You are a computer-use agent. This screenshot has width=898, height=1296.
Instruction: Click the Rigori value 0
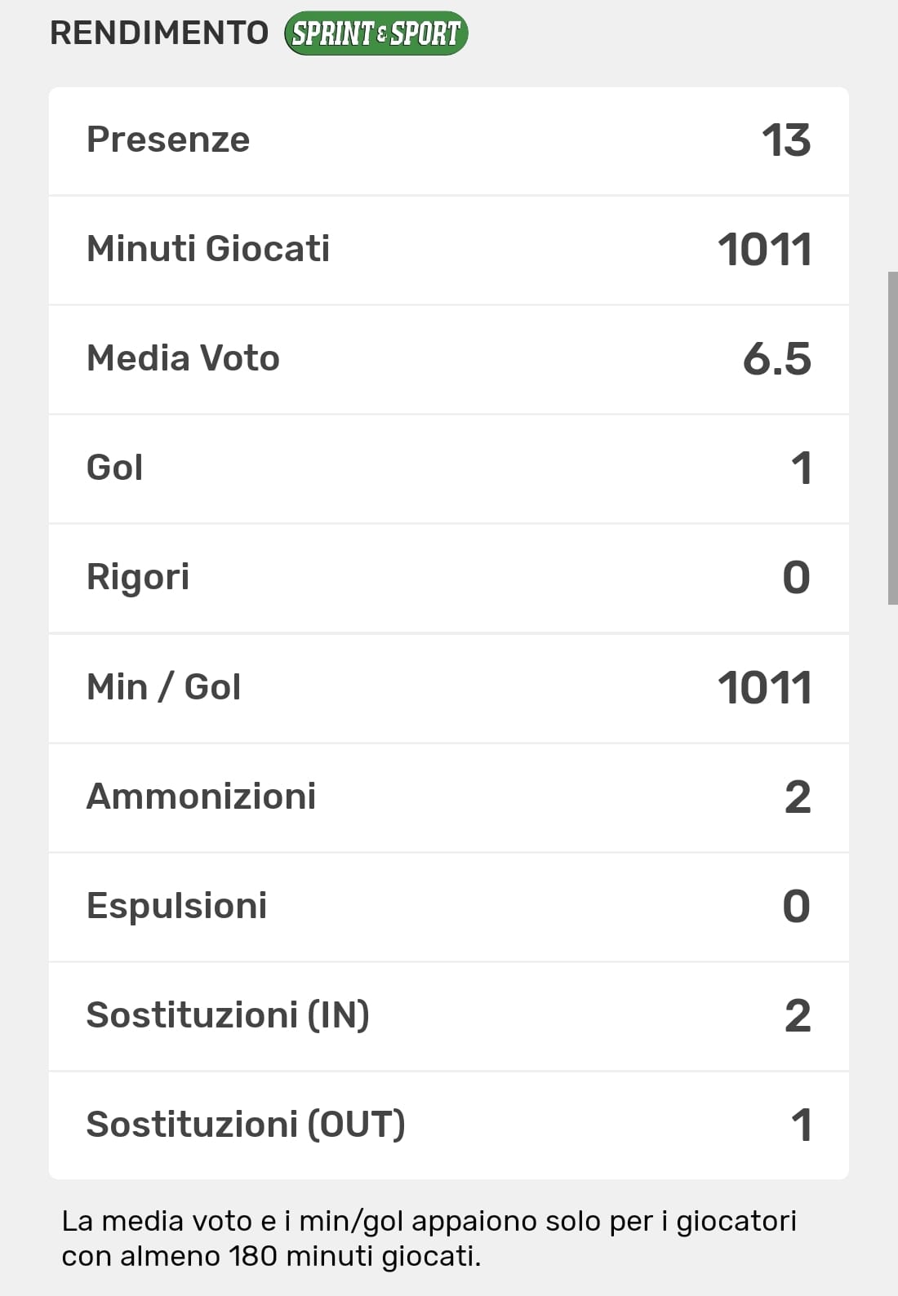tap(796, 578)
